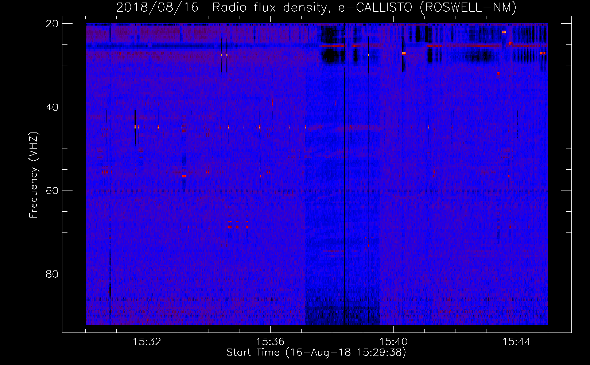Click the 15:36 time tick label

tap(270, 342)
